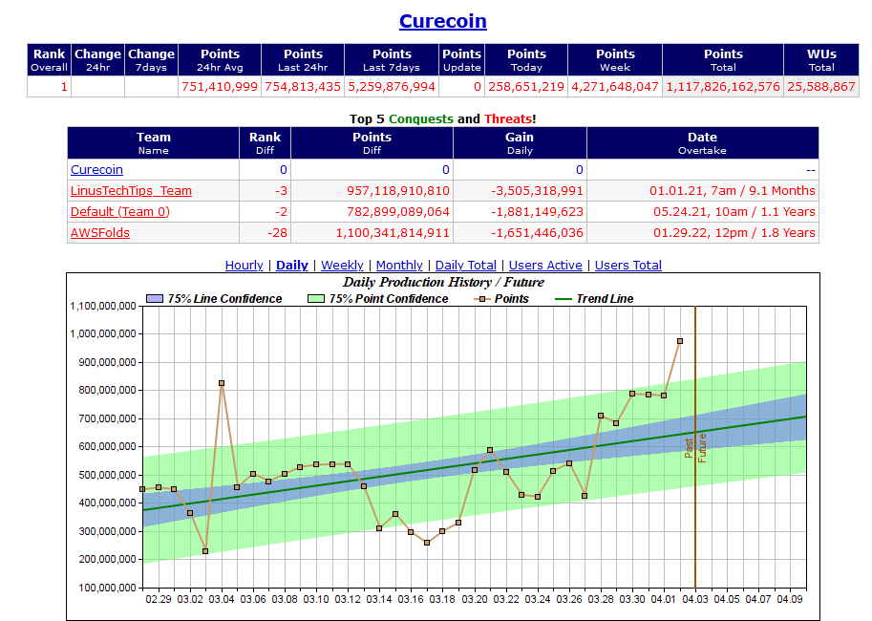Open the Curecoin title link
This screenshot has height=621, width=872.
click(442, 21)
